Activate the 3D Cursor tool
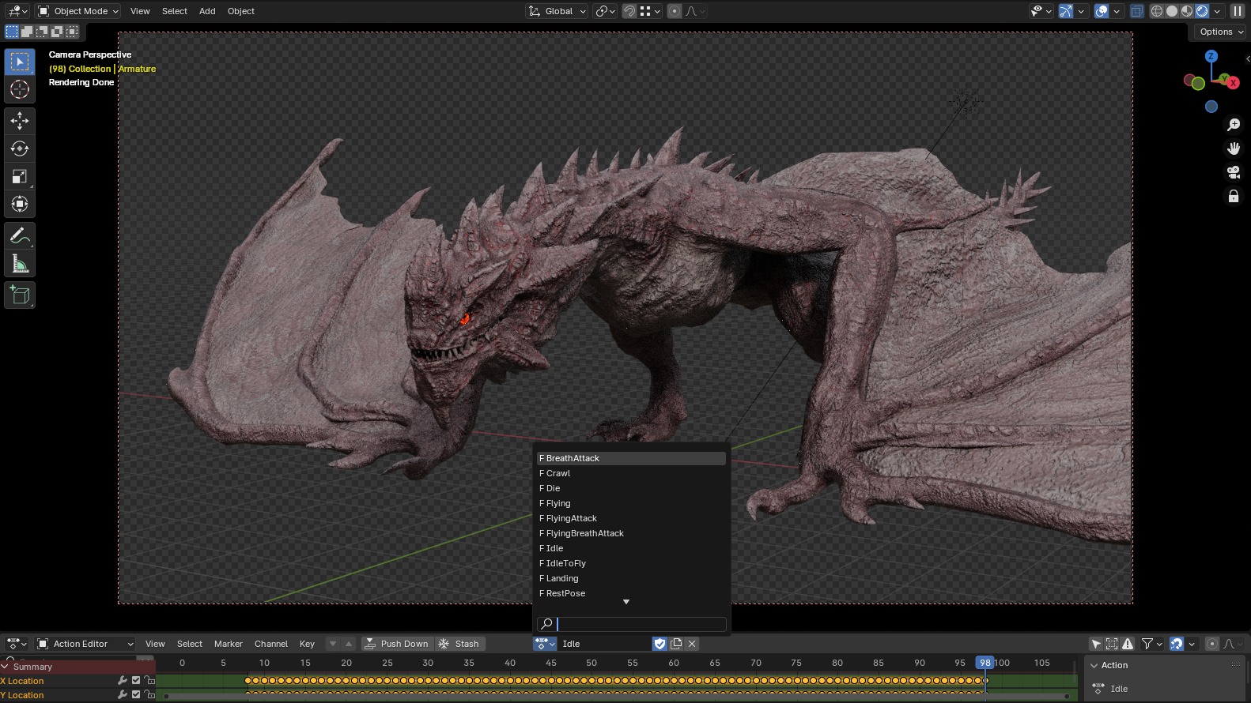The width and height of the screenshot is (1251, 703). [20, 89]
